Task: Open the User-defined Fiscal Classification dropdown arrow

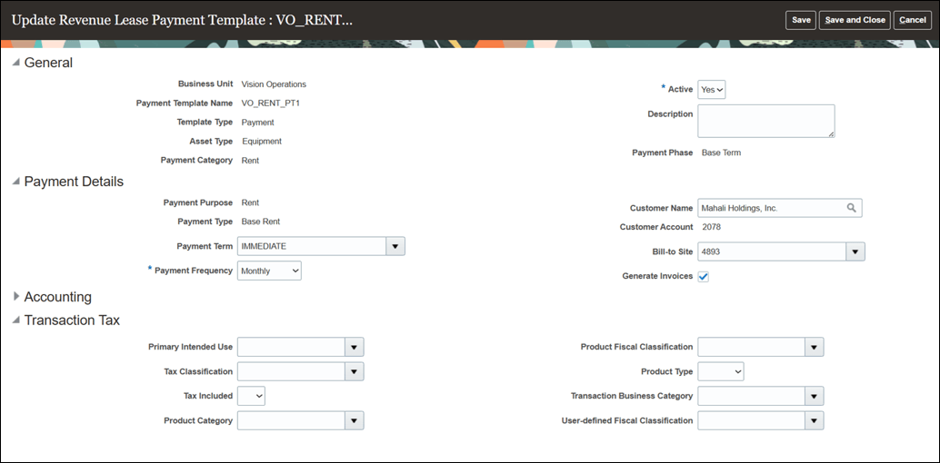Action: pos(815,420)
